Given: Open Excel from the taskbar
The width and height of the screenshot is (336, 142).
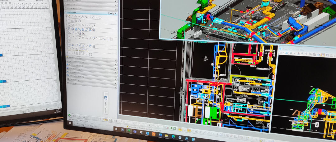Looking at the screenshot, I should click(129, 130).
